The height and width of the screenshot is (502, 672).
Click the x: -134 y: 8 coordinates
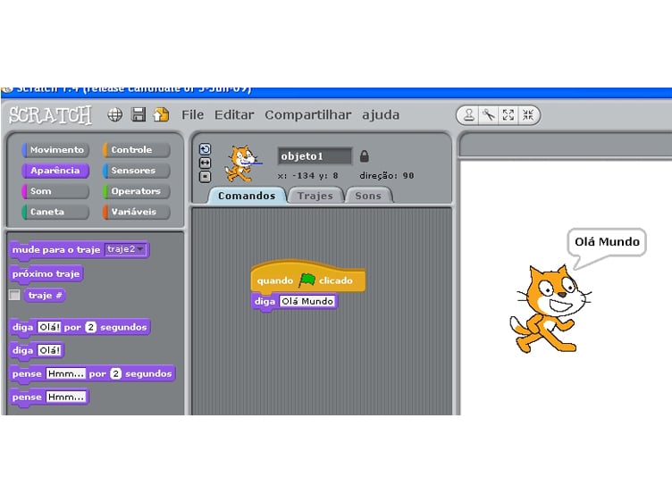click(307, 176)
